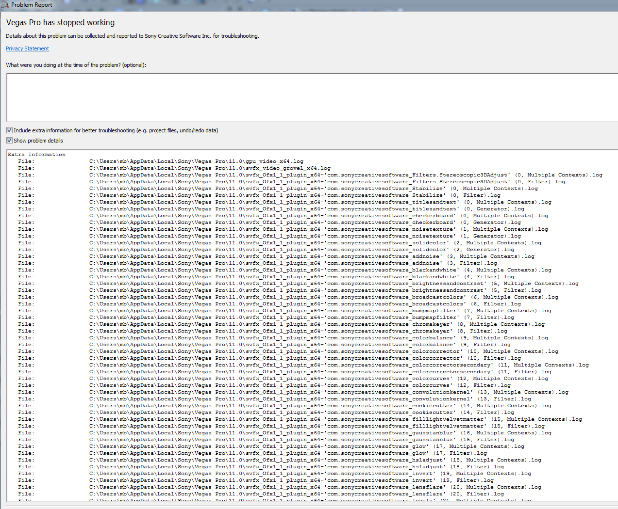The height and width of the screenshot is (509, 618).
Task: Click gaussianblur (16, Filter) log entry
Action: [266, 440]
